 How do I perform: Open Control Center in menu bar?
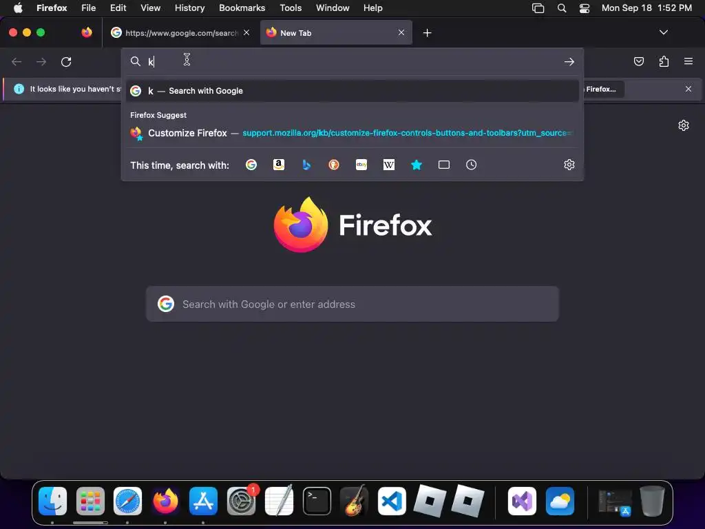click(x=584, y=8)
